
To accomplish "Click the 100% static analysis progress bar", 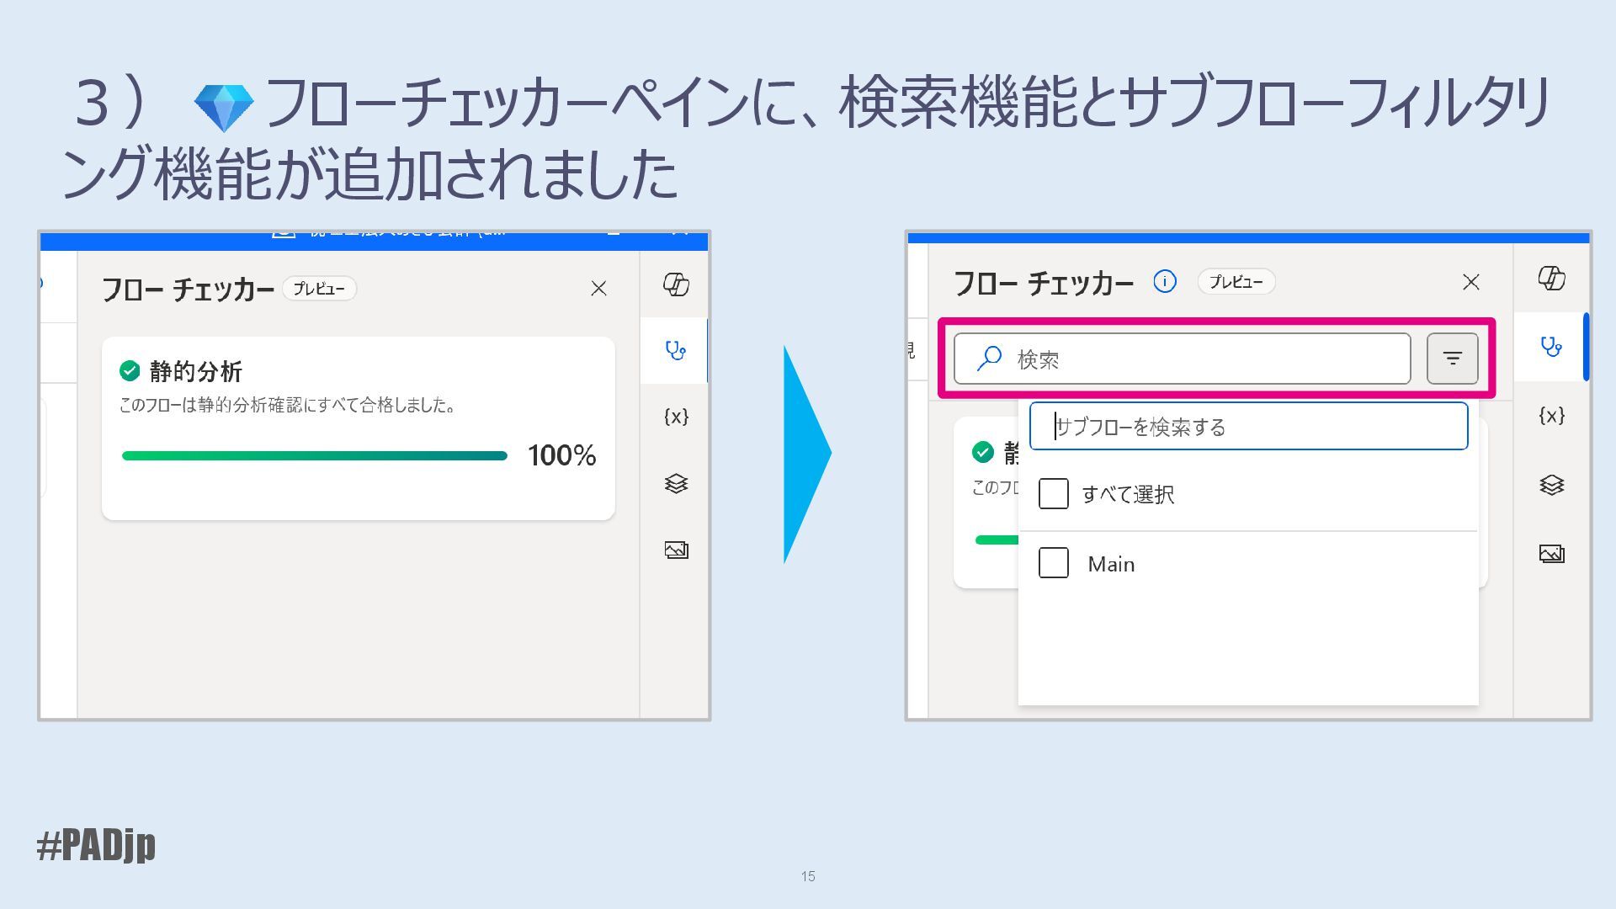I will (x=314, y=455).
